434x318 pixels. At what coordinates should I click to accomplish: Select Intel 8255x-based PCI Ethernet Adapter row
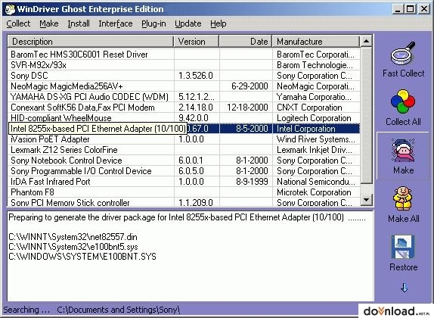click(x=184, y=129)
